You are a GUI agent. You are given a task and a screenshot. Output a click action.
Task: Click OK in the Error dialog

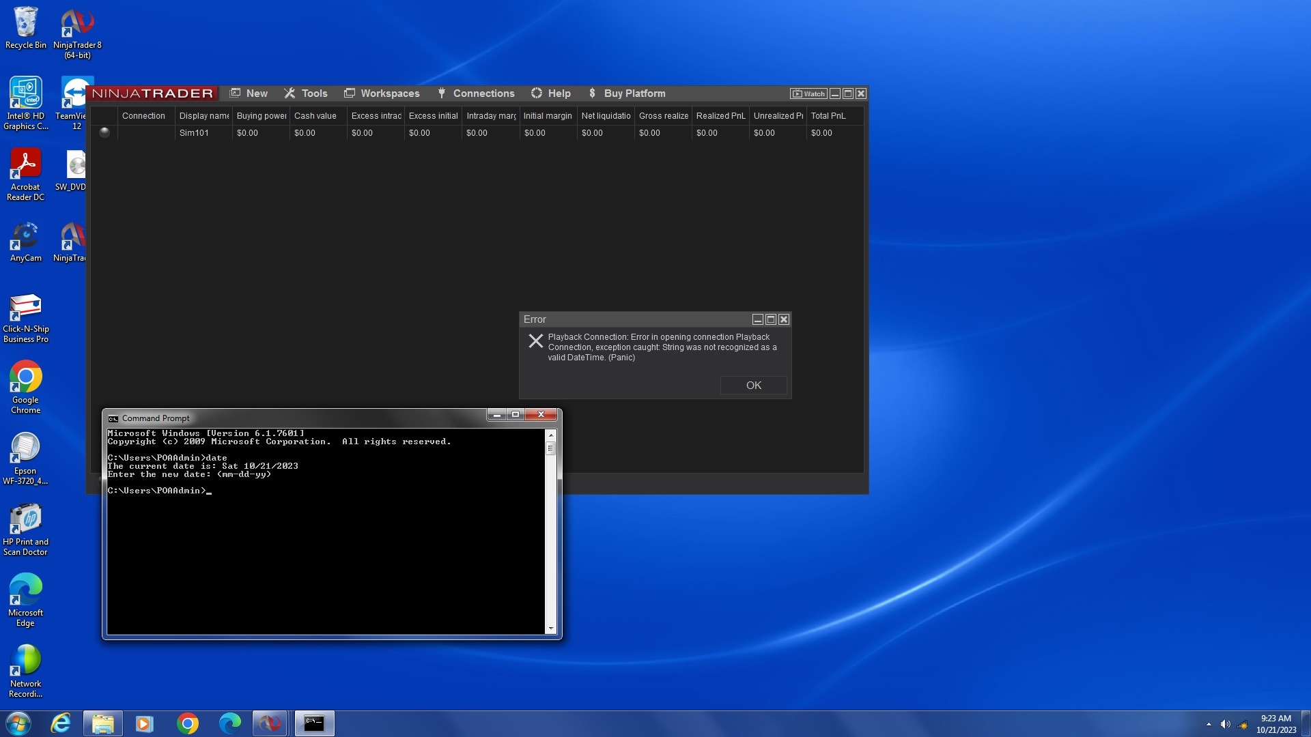(x=753, y=386)
